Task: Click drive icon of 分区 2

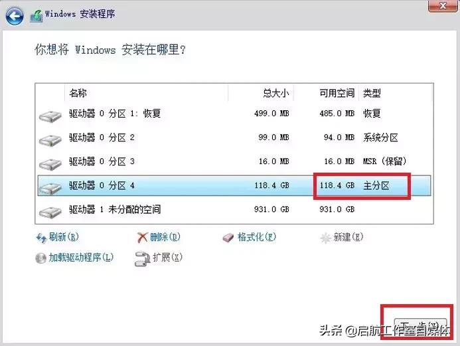Action: point(50,140)
